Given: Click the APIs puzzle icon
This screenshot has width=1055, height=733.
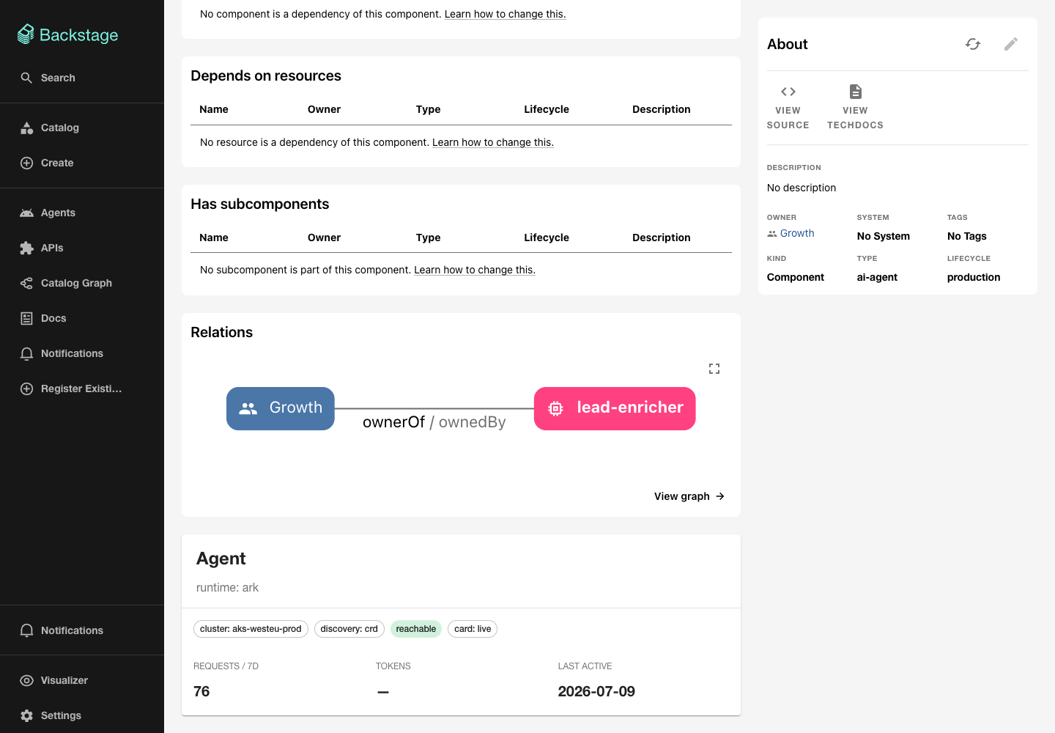Looking at the screenshot, I should pos(26,248).
